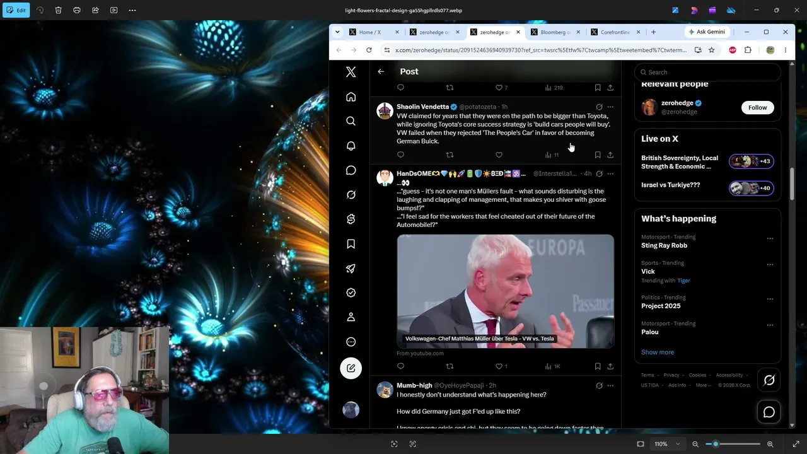Share the image from the Photos toolbar
This screenshot has height=454, width=807.
coord(95,10)
